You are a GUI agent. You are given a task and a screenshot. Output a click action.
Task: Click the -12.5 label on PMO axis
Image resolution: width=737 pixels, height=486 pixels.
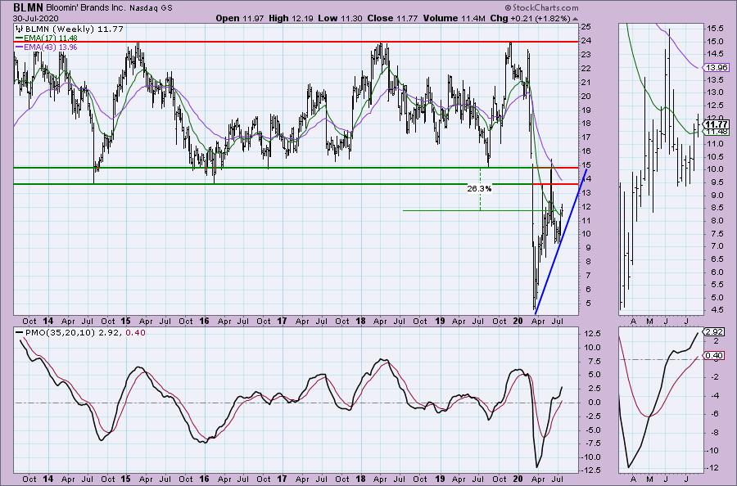point(590,470)
